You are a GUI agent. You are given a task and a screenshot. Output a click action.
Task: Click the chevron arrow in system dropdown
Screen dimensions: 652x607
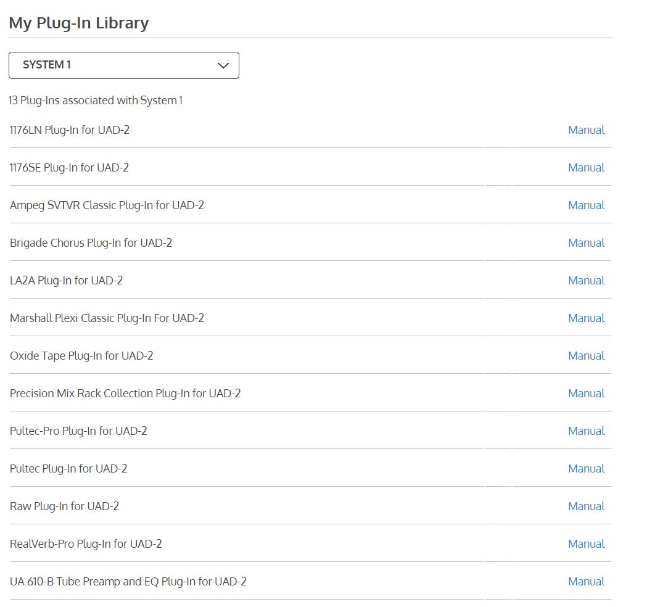[223, 65]
